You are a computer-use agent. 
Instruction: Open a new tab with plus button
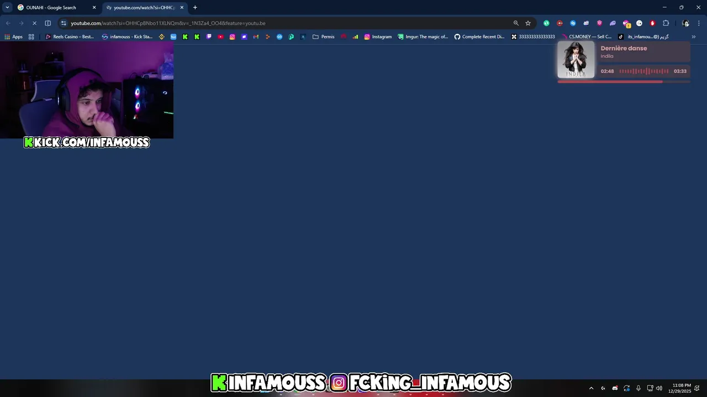(195, 8)
